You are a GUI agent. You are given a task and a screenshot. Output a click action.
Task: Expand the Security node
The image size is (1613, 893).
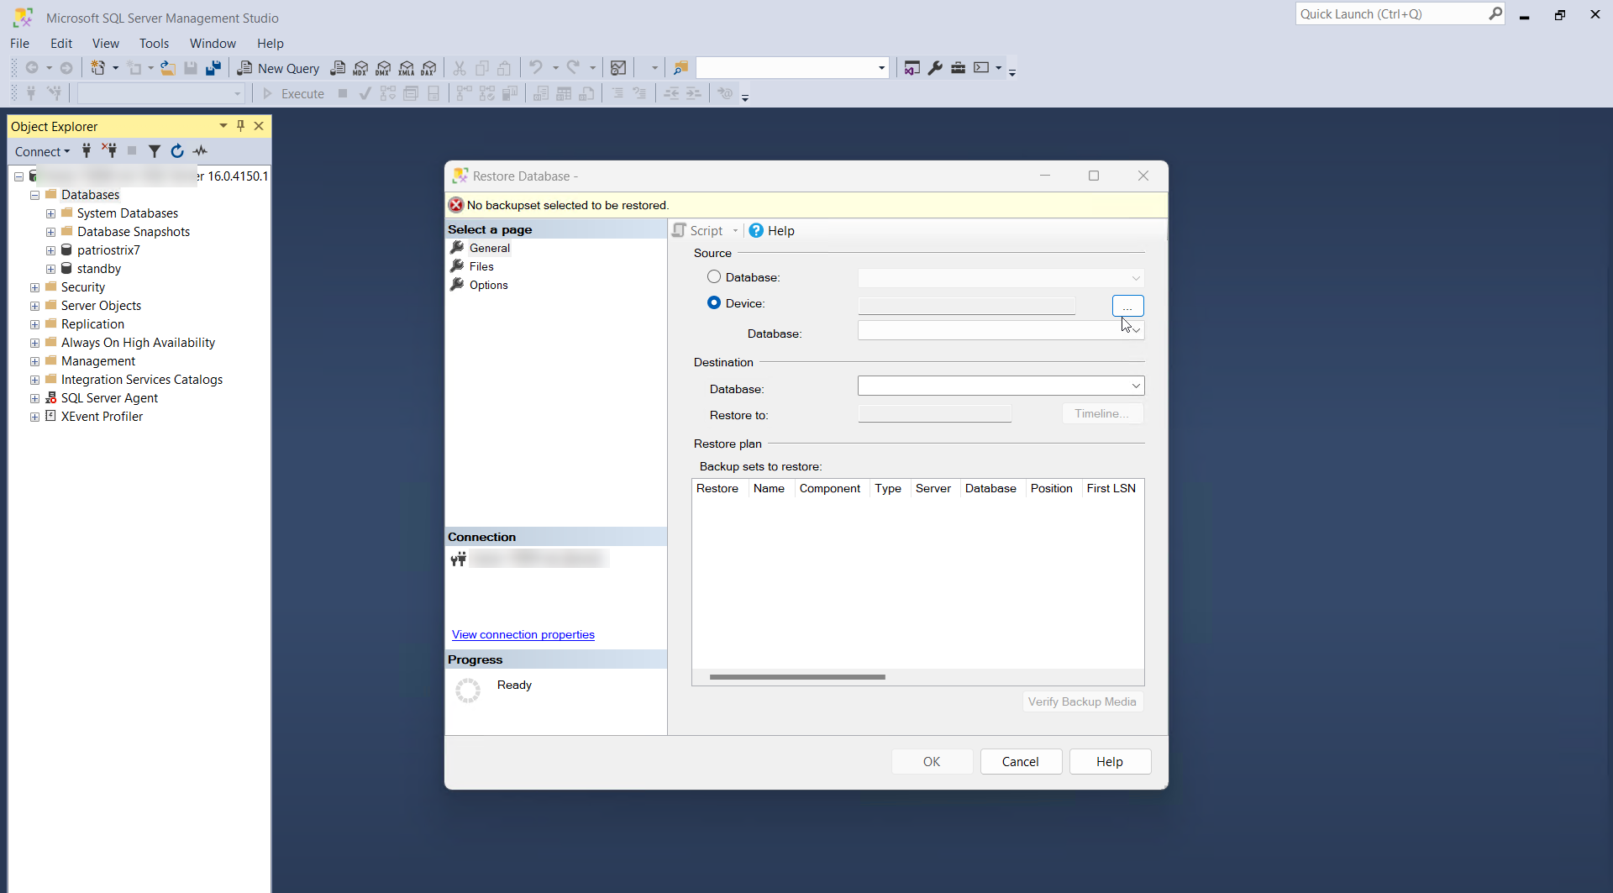(34, 286)
